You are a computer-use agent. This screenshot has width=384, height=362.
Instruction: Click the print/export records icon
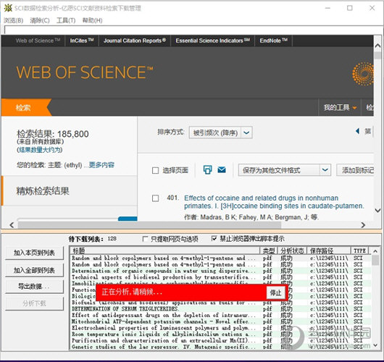click(x=207, y=169)
